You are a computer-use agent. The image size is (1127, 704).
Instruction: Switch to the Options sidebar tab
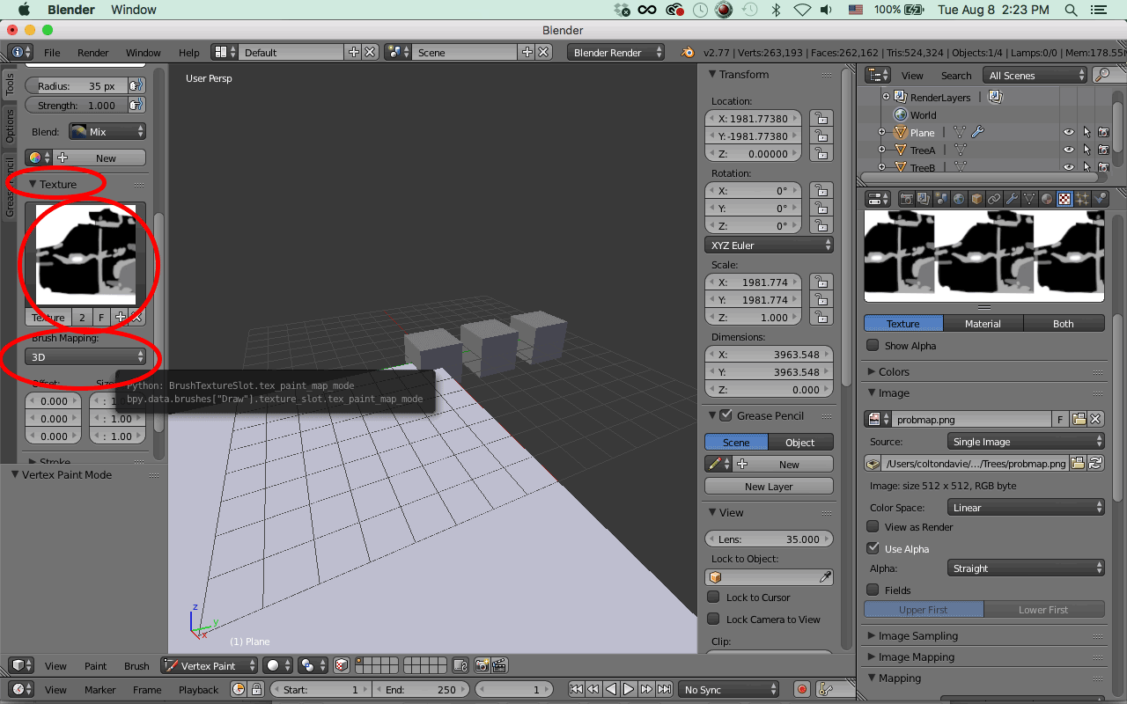[10, 126]
